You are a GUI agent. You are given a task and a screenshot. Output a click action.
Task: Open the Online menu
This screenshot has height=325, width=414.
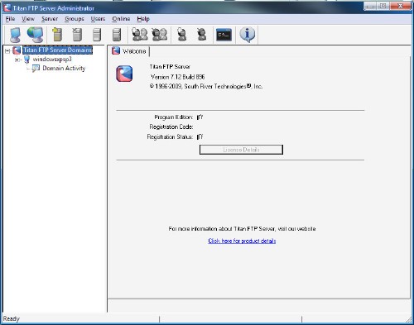coord(121,19)
